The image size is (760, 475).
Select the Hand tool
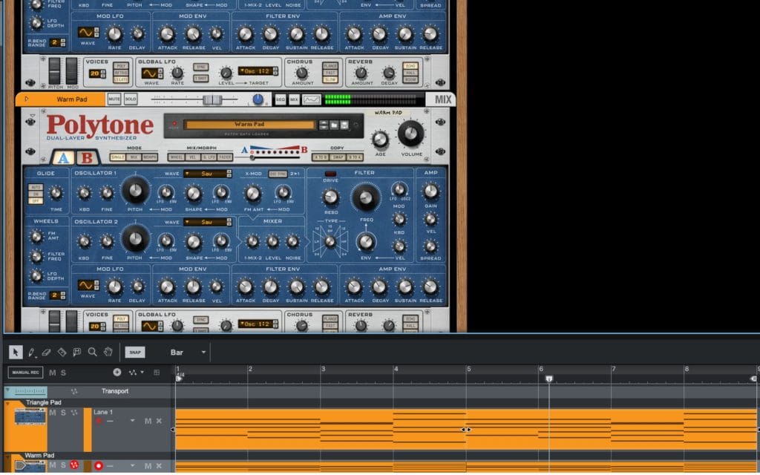tap(108, 352)
